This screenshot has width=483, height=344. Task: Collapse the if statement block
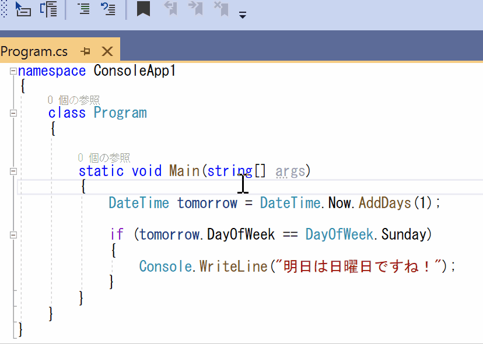point(13,235)
